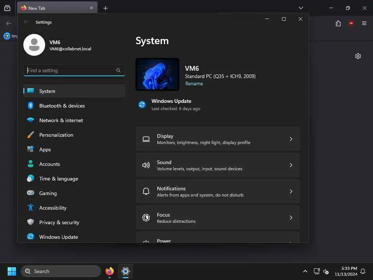Screen dimensions: 373x280
Task: Click the Wi-Fi network icon in sidebar
Action: tap(31, 120)
